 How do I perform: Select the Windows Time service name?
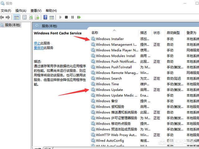point(107,84)
